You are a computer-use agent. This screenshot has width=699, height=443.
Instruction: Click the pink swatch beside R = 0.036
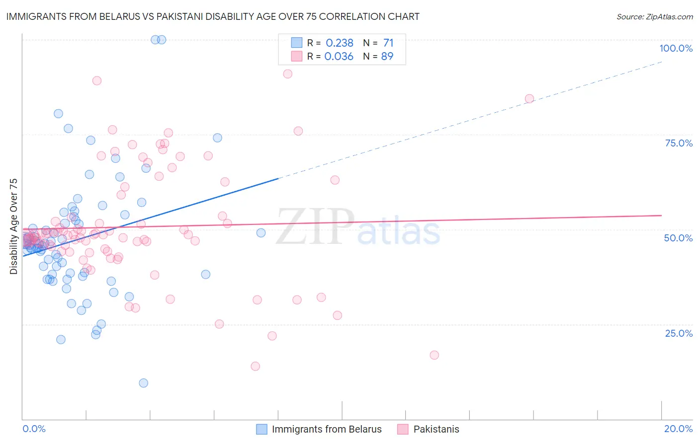[297, 56]
